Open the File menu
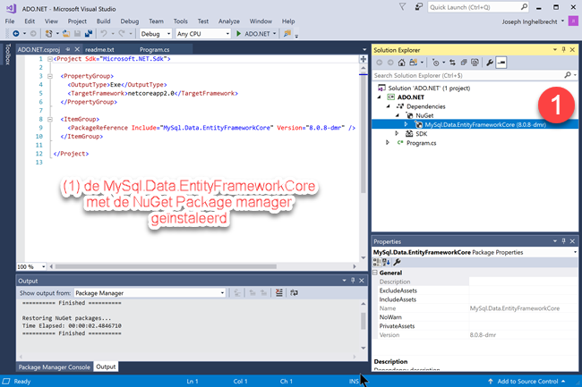This screenshot has height=387, width=582. tap(10, 21)
